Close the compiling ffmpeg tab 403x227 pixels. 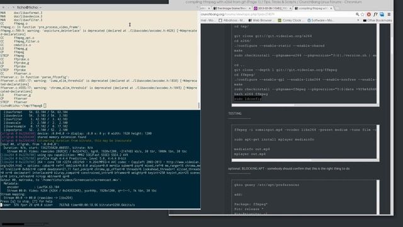point(331,8)
